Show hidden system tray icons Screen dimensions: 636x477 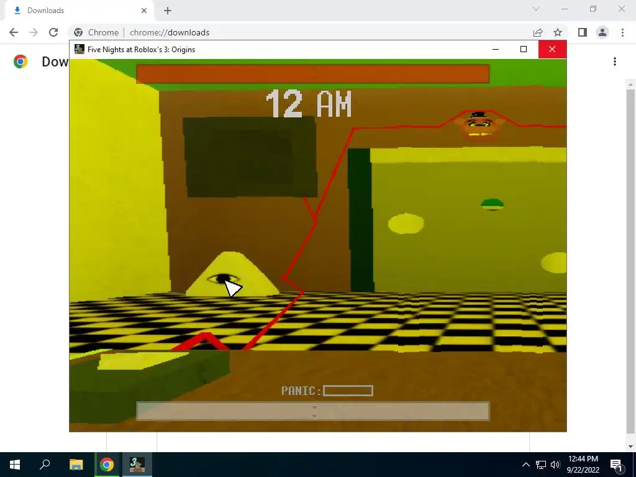[525, 465]
